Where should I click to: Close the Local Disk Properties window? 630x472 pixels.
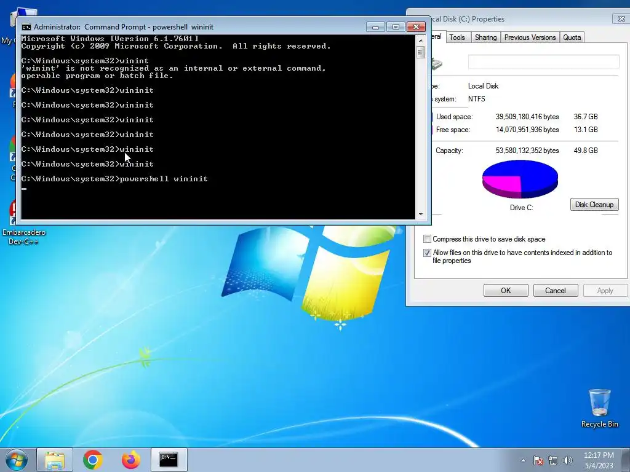pos(621,19)
